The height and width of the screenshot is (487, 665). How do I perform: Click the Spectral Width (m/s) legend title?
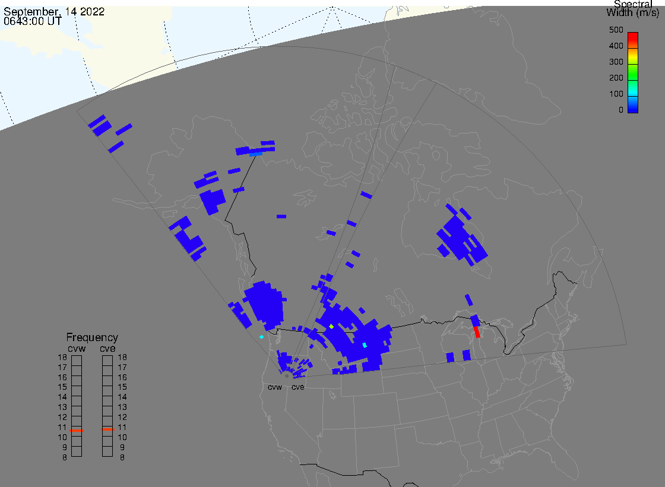tap(633, 8)
